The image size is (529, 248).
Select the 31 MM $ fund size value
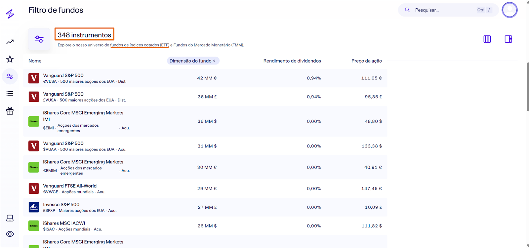[207, 146]
